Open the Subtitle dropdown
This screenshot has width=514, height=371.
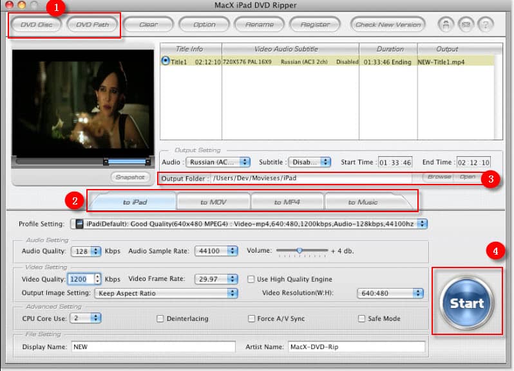310,162
